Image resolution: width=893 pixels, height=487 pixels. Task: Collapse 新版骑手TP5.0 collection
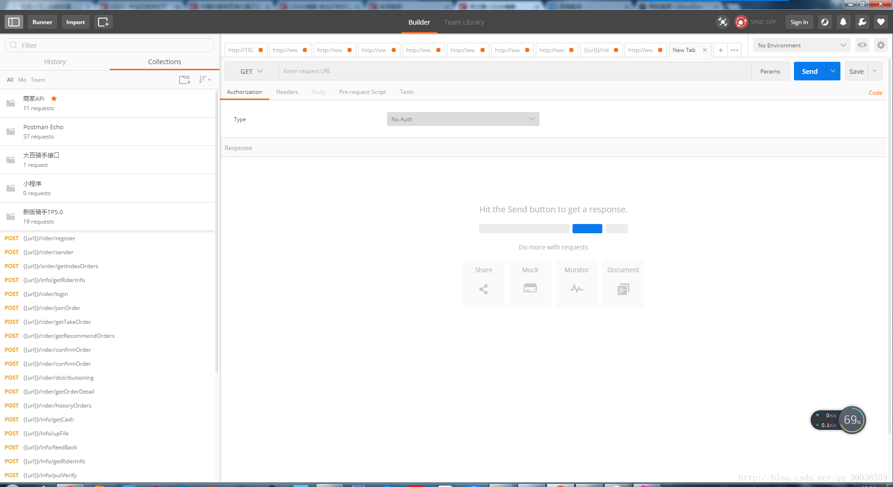(107, 217)
